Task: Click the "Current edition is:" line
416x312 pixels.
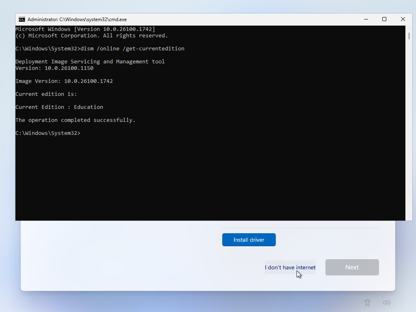Action: click(x=46, y=94)
